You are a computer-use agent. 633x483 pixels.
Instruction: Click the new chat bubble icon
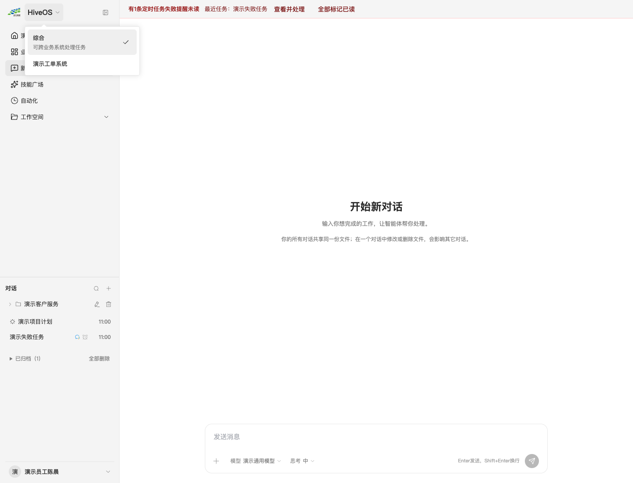coord(15,68)
